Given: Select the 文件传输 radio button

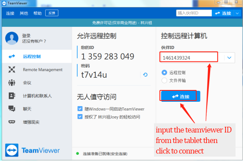Looking at the screenshot, I should [x=164, y=80].
